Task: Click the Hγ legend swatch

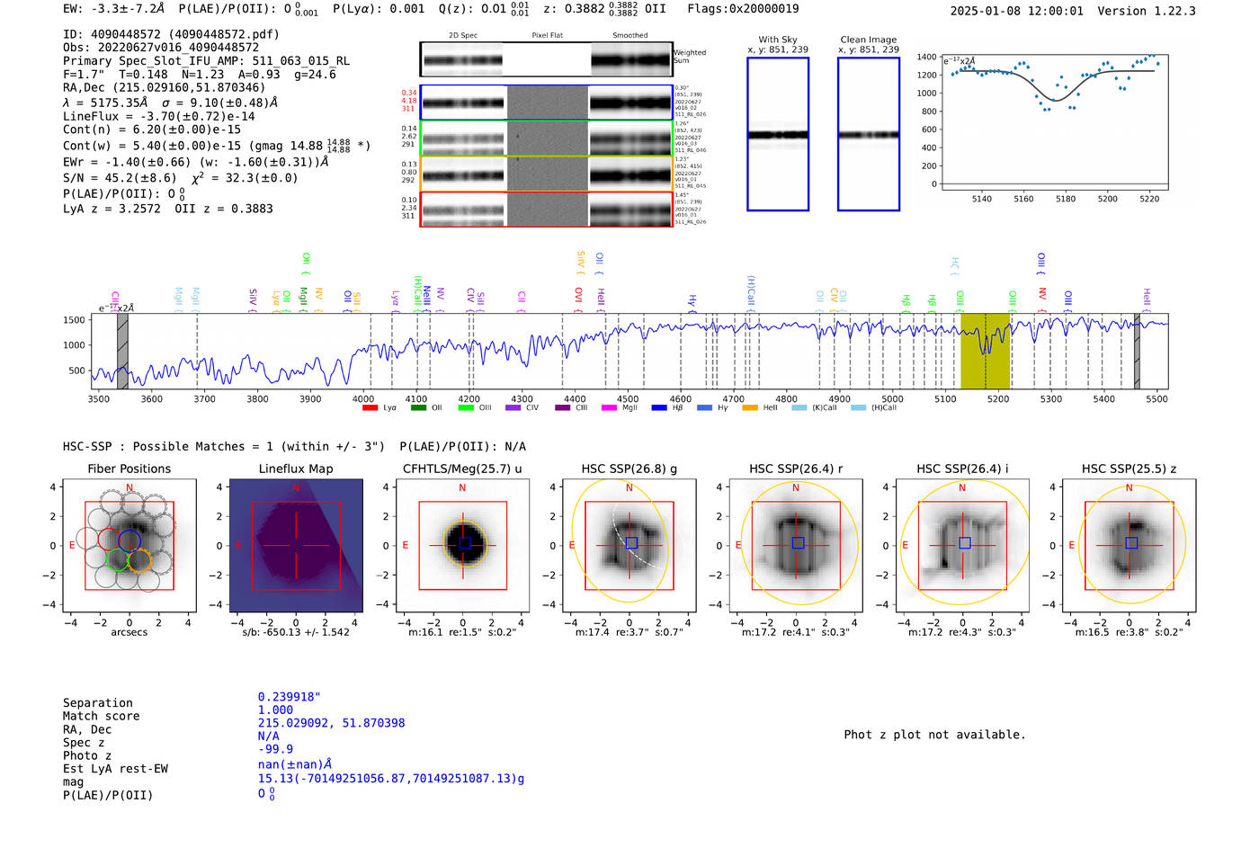Action: click(704, 408)
